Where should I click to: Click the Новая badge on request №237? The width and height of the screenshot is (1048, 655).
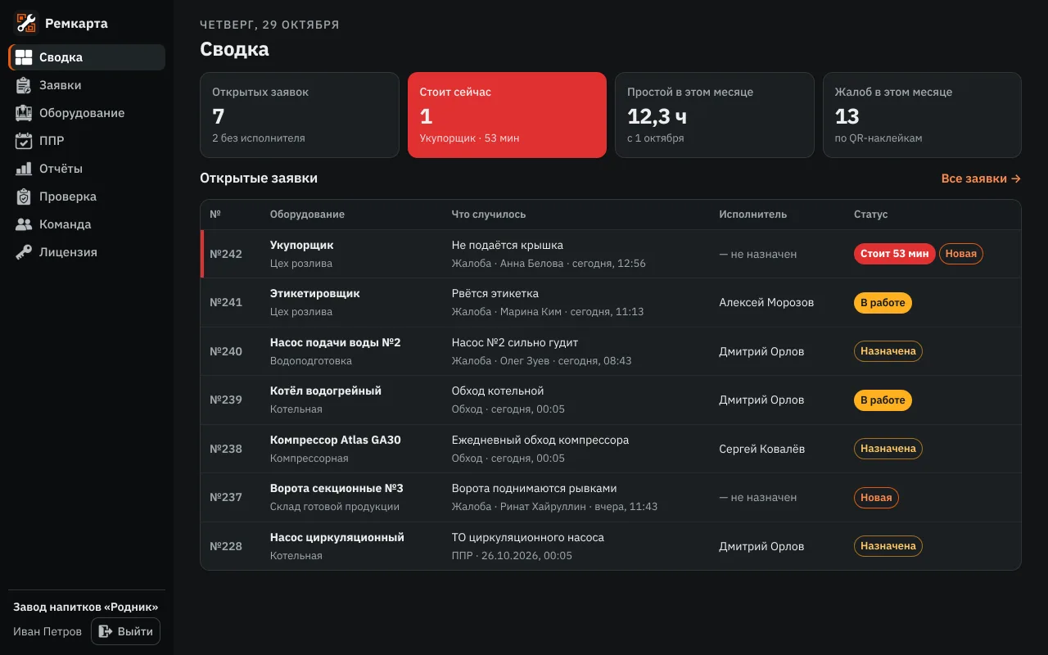click(876, 498)
